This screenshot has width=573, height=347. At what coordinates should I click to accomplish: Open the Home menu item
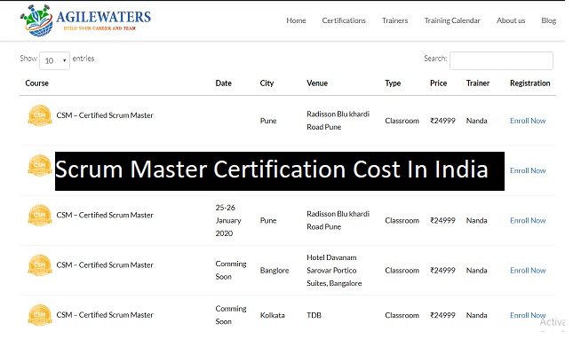296,20
